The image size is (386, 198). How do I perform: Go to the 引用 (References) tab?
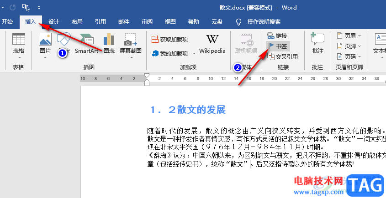(100, 21)
